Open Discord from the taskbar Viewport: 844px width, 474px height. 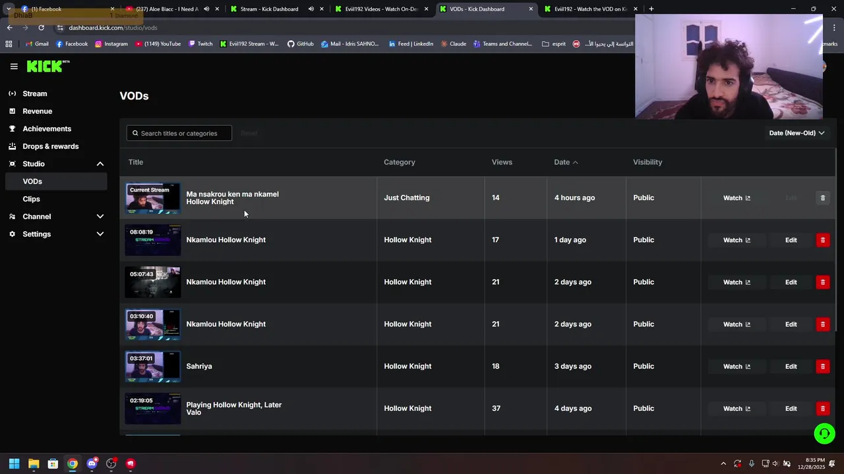point(92,463)
